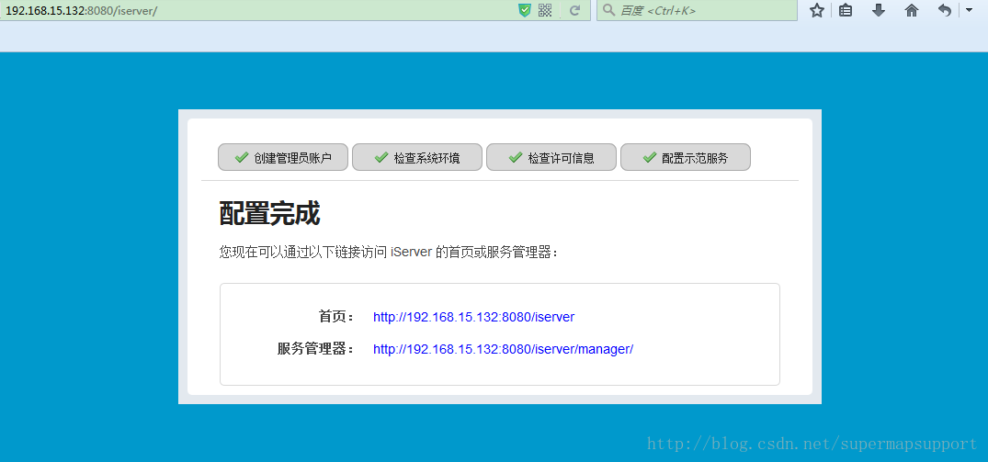
Task: Select the 检查许可信息 step tab
Action: click(x=551, y=157)
